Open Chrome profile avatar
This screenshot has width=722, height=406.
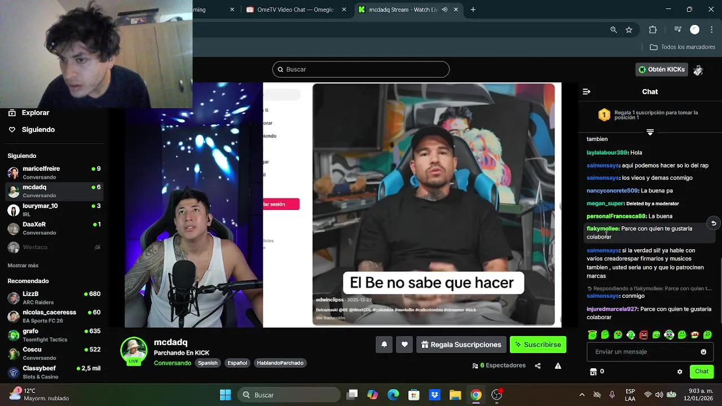pos(695,30)
